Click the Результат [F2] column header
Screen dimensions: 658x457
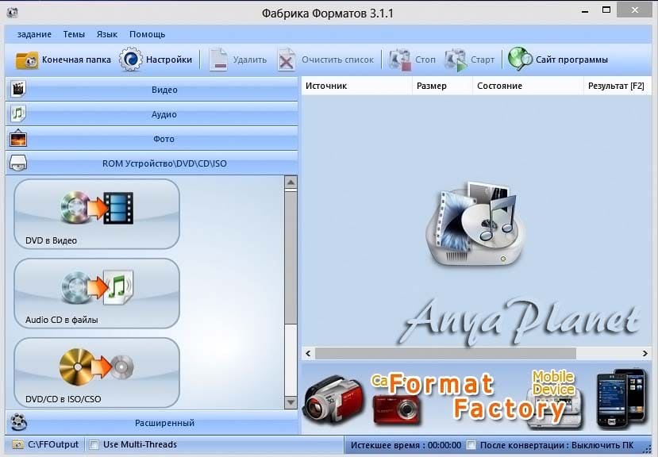coord(618,86)
